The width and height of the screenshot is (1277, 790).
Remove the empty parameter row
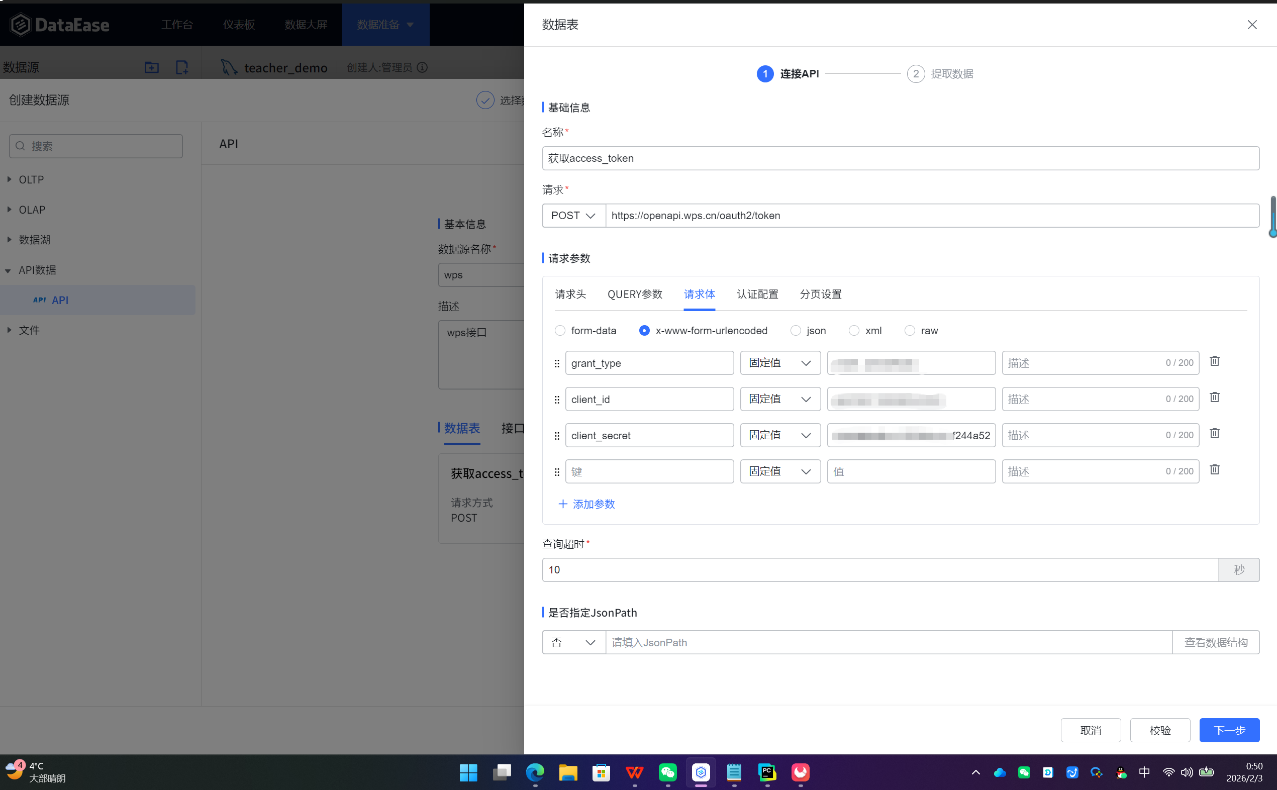(1214, 469)
